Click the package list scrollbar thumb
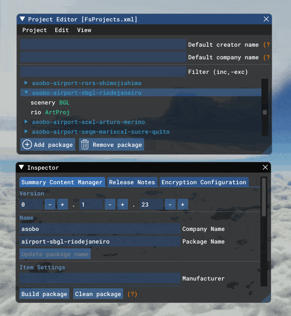291x316 pixels. click(265, 112)
